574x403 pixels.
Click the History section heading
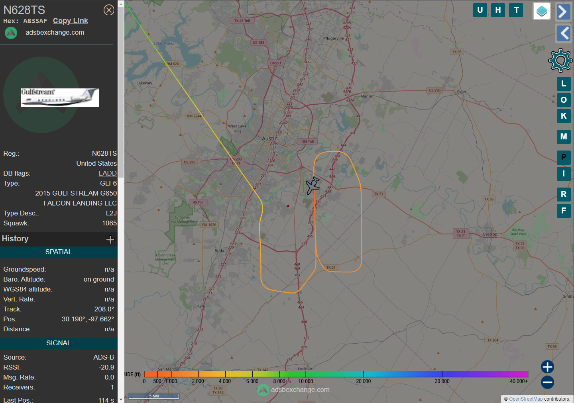pos(15,239)
